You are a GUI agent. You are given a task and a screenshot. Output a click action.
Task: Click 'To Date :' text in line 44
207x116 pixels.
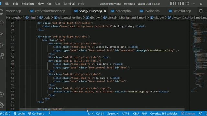102,78
